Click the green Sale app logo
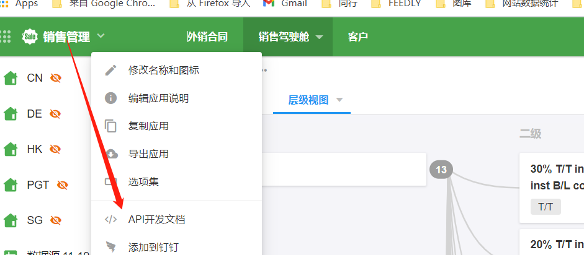584x255 pixels. click(x=30, y=37)
